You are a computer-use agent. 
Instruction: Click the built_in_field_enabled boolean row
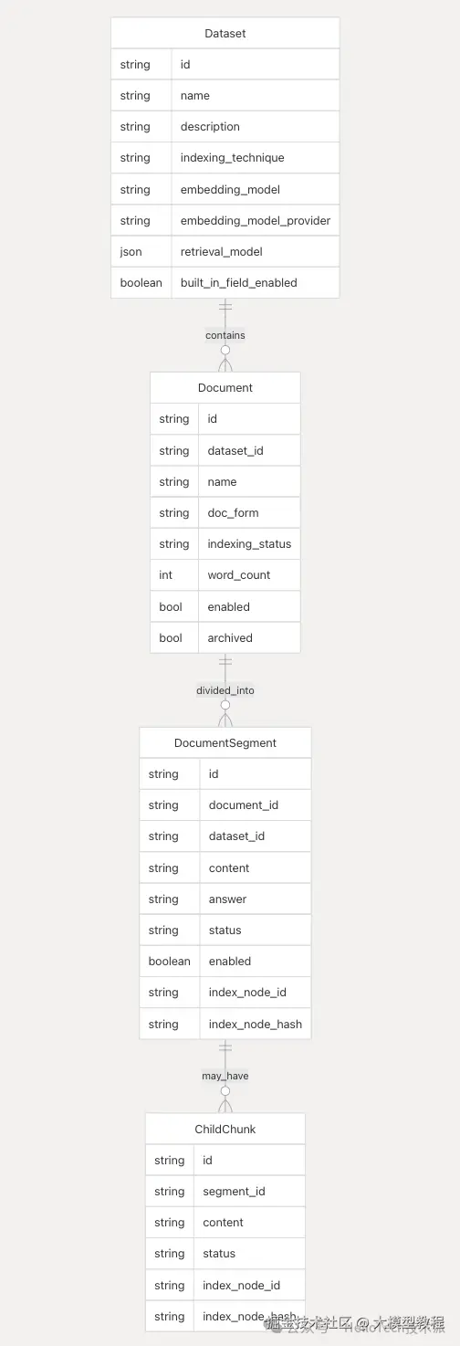[x=225, y=282]
